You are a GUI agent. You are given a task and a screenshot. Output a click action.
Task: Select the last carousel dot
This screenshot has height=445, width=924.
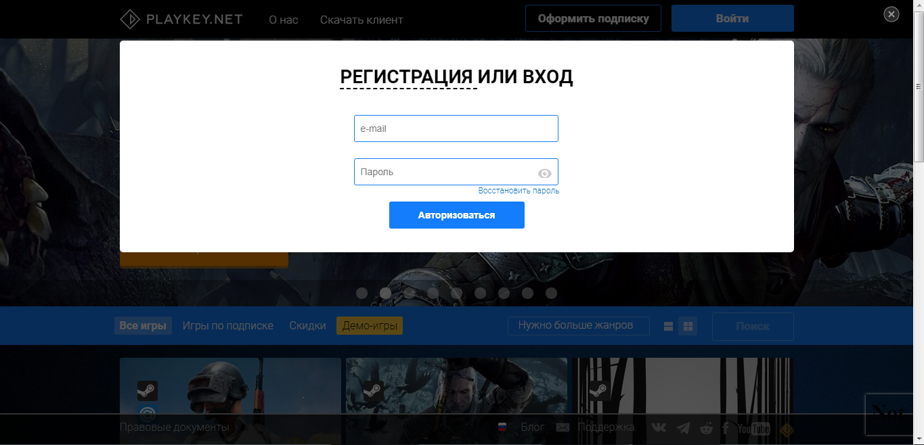point(551,293)
